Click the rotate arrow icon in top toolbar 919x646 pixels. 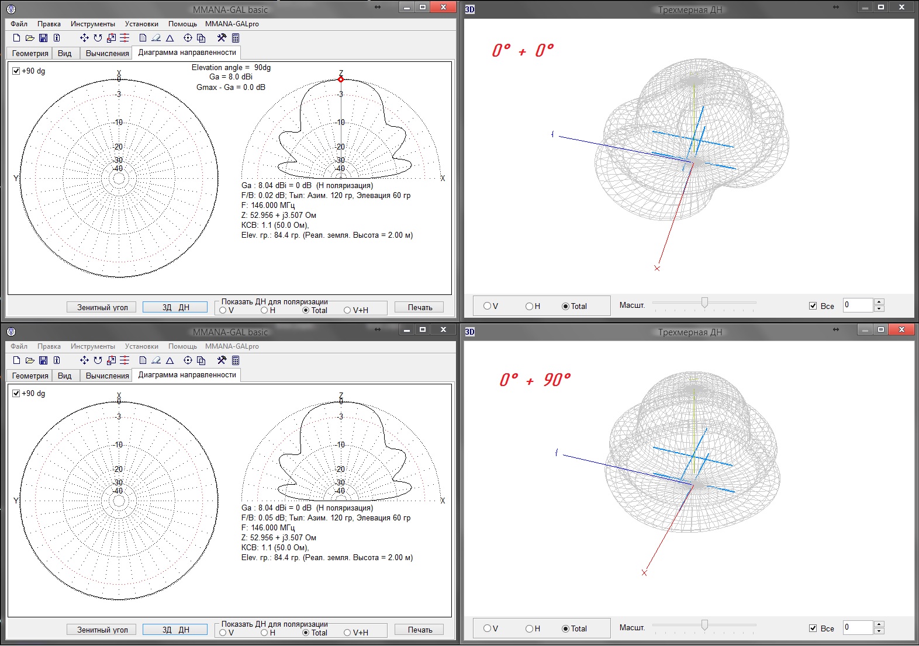point(98,38)
